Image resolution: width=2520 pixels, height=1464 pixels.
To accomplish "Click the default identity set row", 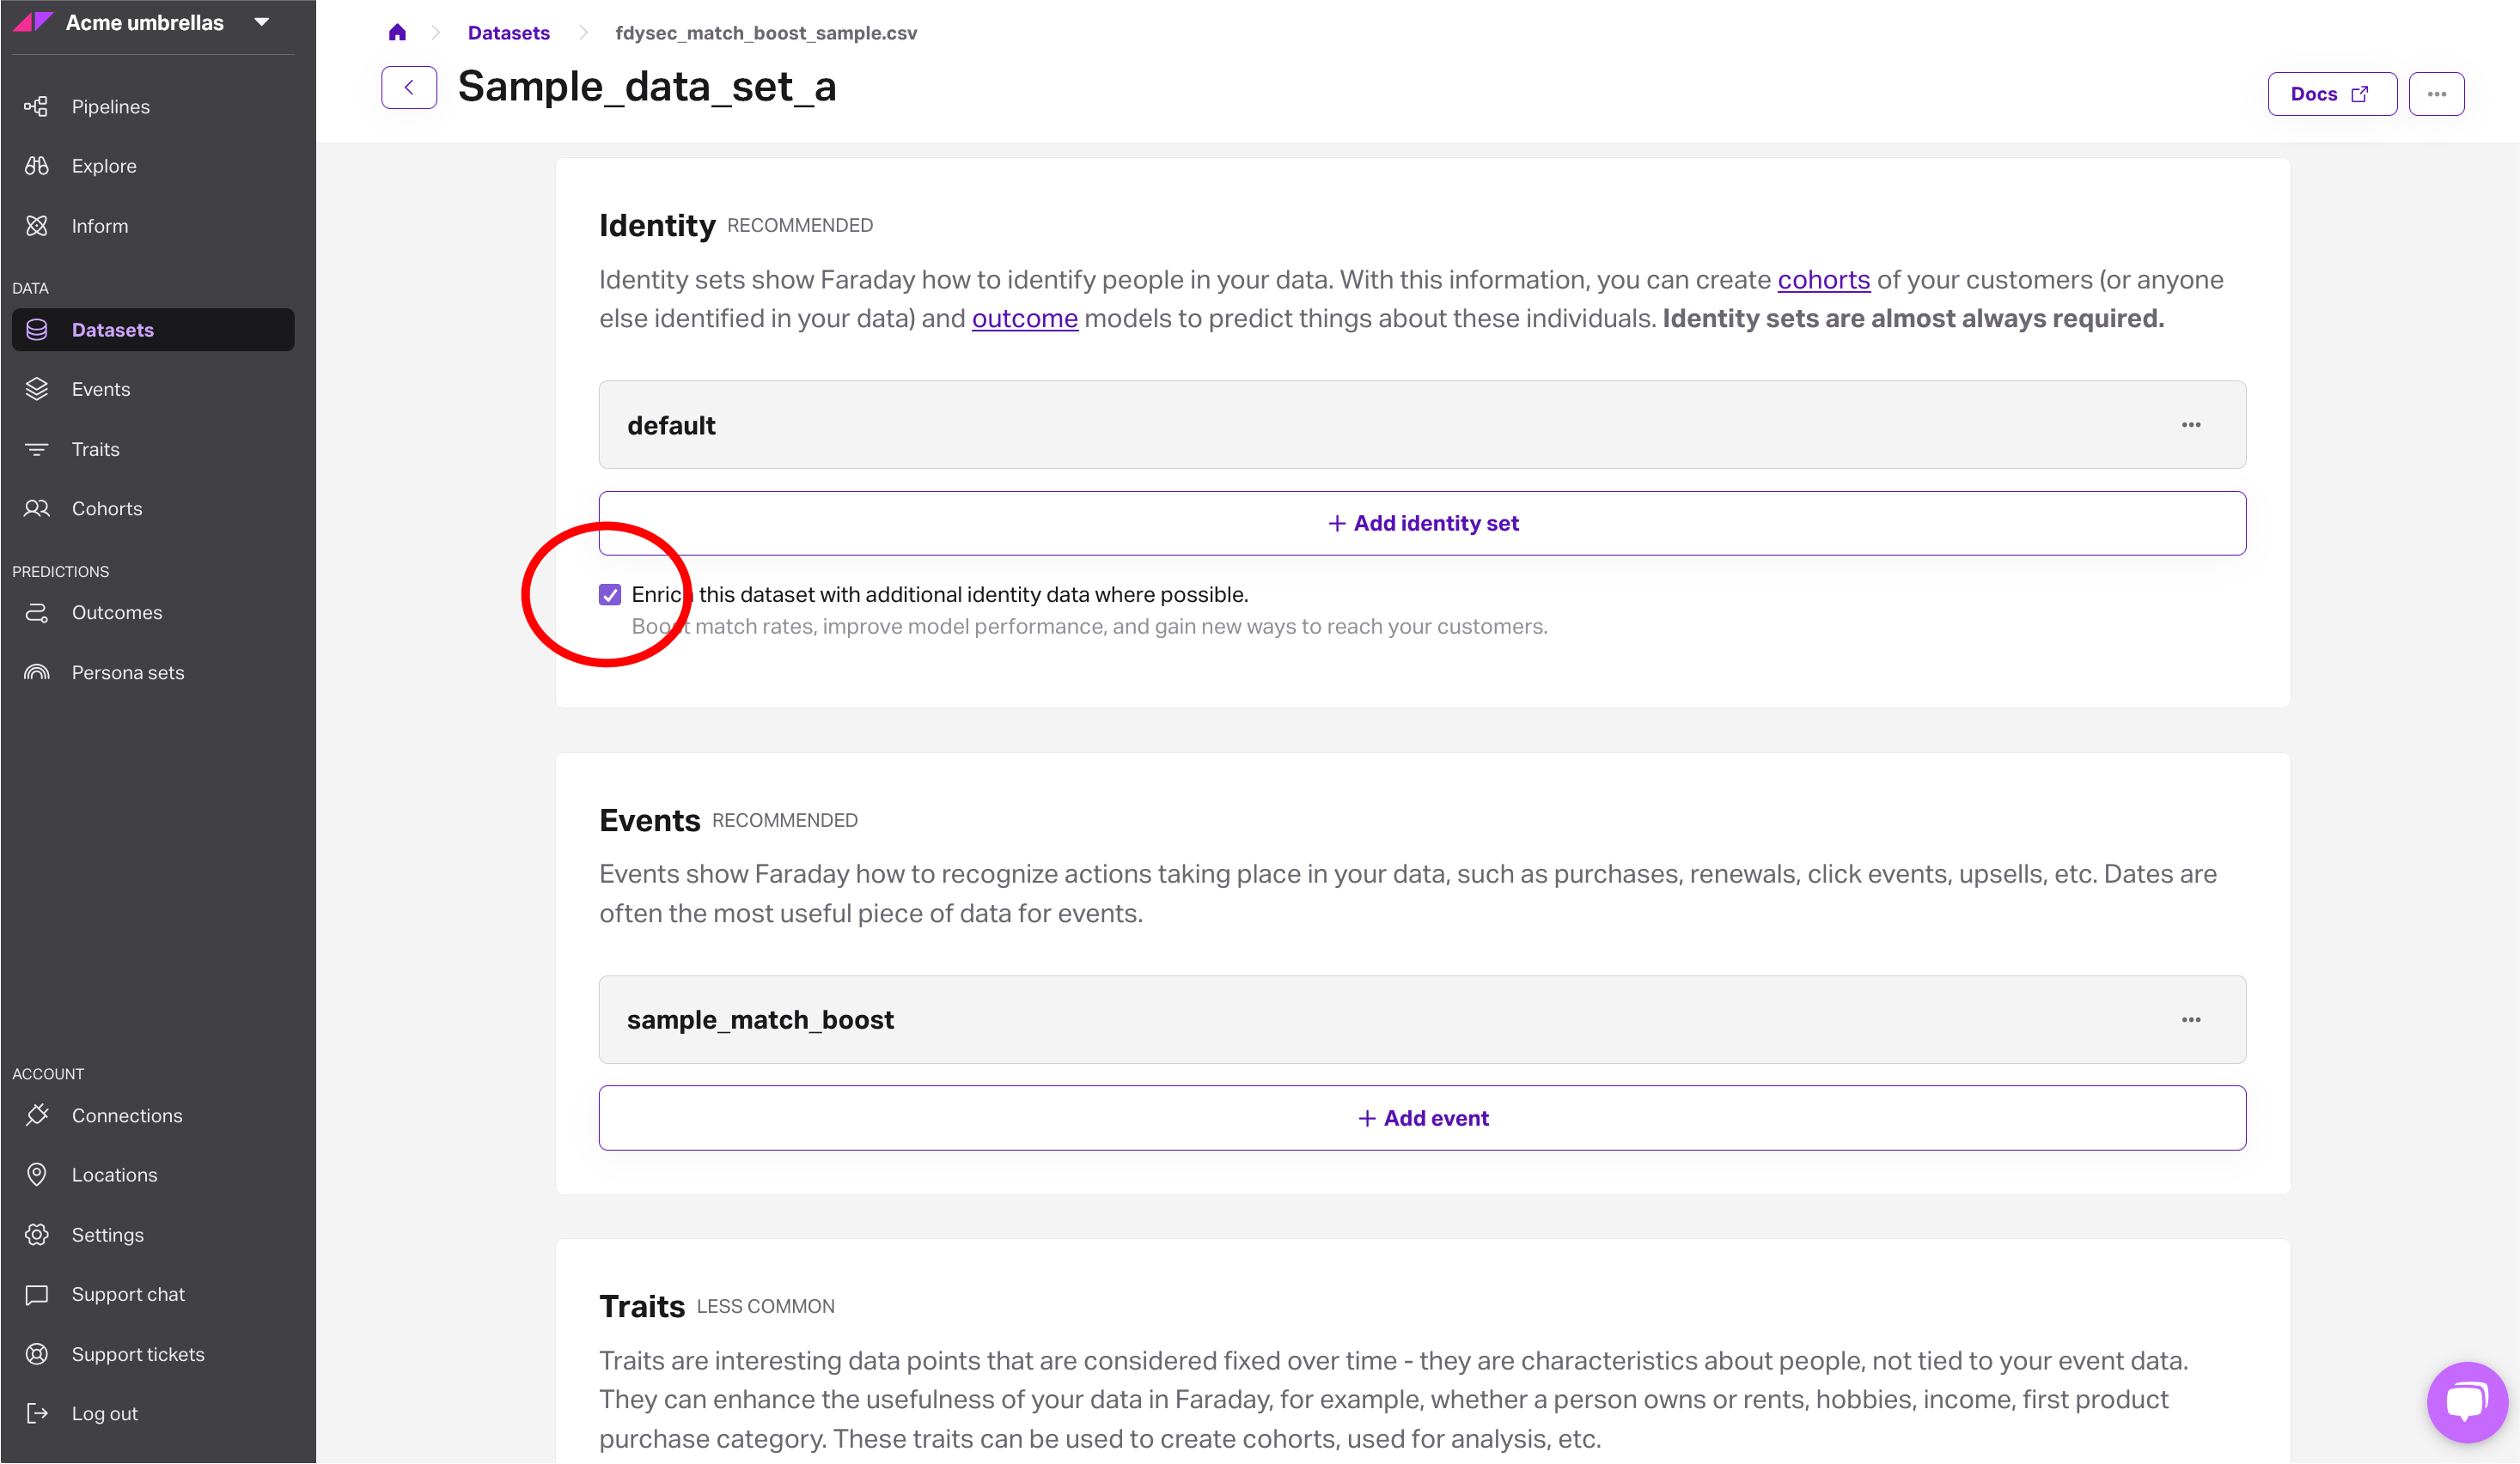I will point(1422,425).
